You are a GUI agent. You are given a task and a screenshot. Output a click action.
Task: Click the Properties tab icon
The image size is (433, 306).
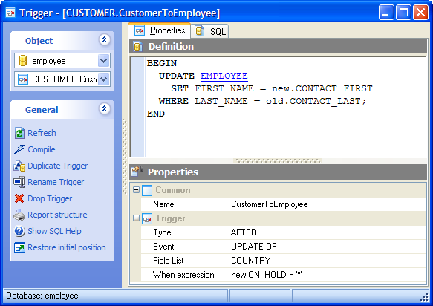pyautogui.click(x=140, y=30)
